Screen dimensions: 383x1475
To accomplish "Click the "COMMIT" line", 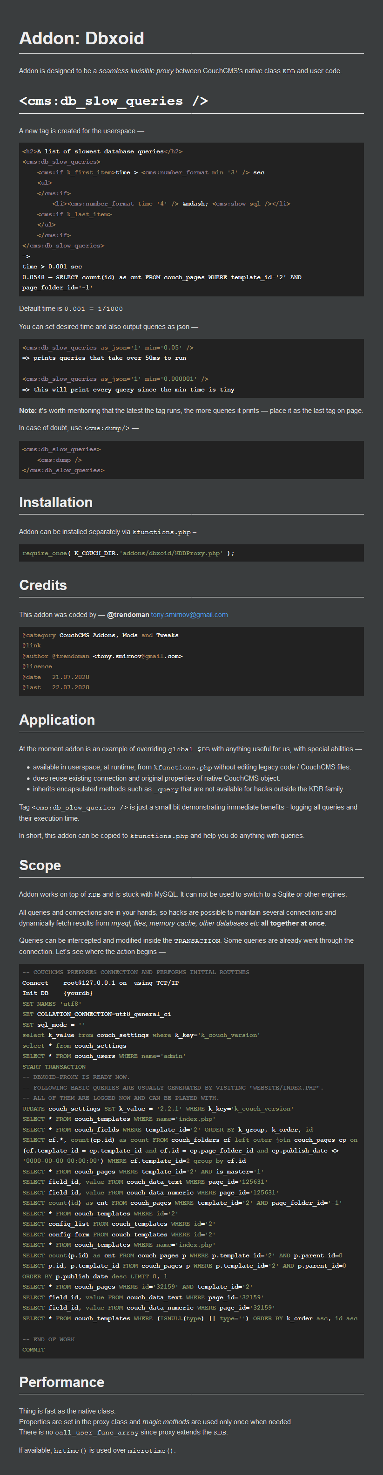I will coord(34,1350).
